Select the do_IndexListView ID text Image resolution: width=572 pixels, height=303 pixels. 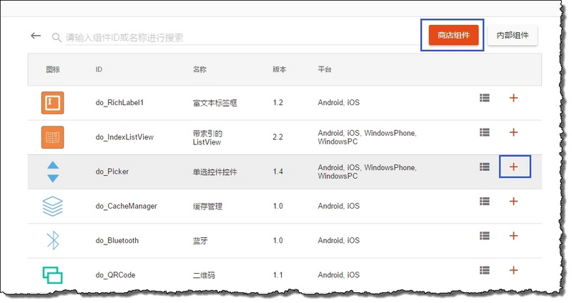click(x=124, y=137)
